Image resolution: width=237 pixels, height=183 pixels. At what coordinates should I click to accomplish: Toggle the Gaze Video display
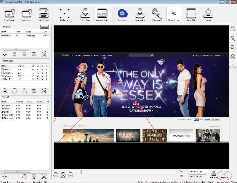point(140,15)
